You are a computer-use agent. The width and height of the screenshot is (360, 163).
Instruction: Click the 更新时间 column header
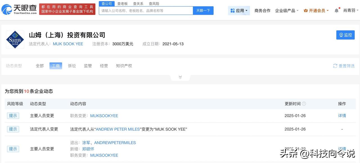tap(292, 104)
